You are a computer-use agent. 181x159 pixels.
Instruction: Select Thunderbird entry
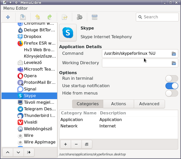29,115
